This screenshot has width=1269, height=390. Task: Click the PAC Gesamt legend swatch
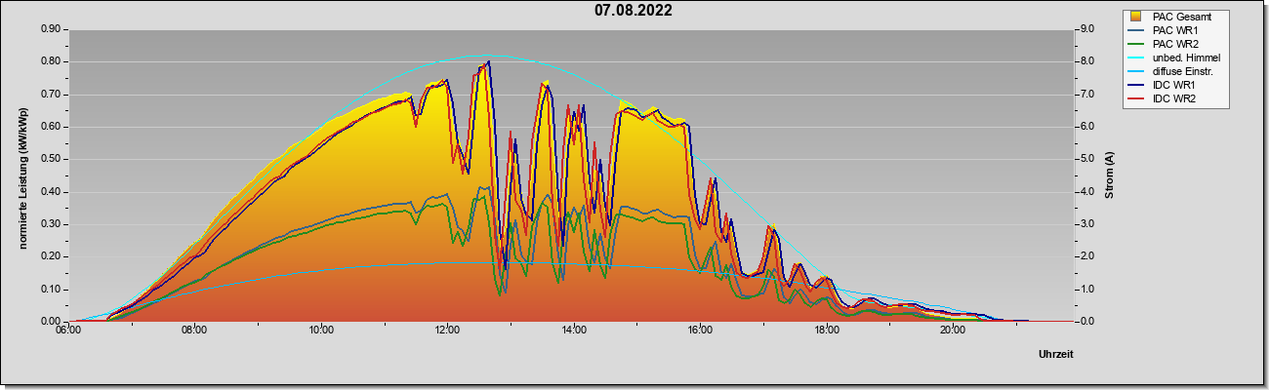(1136, 17)
